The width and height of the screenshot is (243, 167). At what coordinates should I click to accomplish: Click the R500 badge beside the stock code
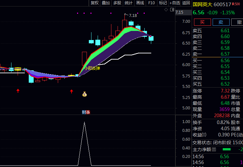pyautogui.click(x=236, y=4)
